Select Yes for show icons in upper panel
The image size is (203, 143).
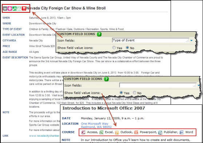pos(114,48)
